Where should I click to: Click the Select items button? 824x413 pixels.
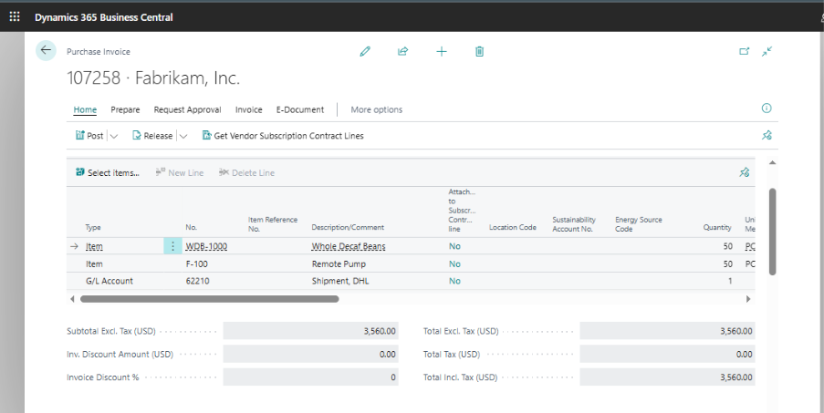pos(107,172)
